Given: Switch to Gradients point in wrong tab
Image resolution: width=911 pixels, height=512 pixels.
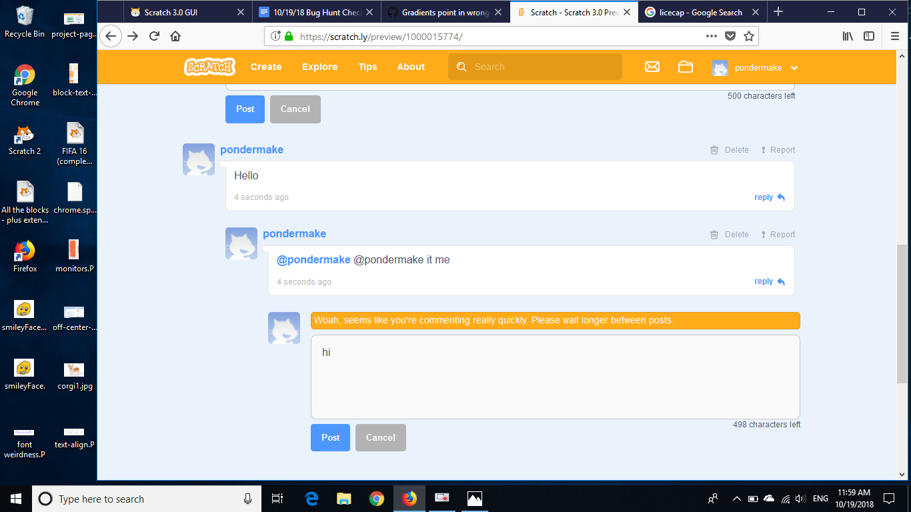Looking at the screenshot, I should [x=445, y=12].
